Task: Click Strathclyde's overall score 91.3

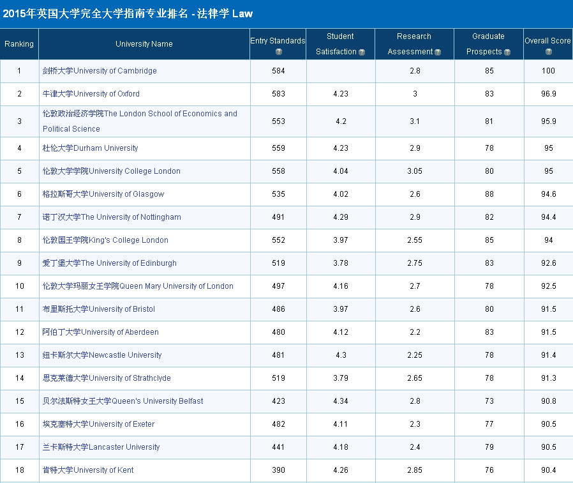Action: pyautogui.click(x=549, y=378)
